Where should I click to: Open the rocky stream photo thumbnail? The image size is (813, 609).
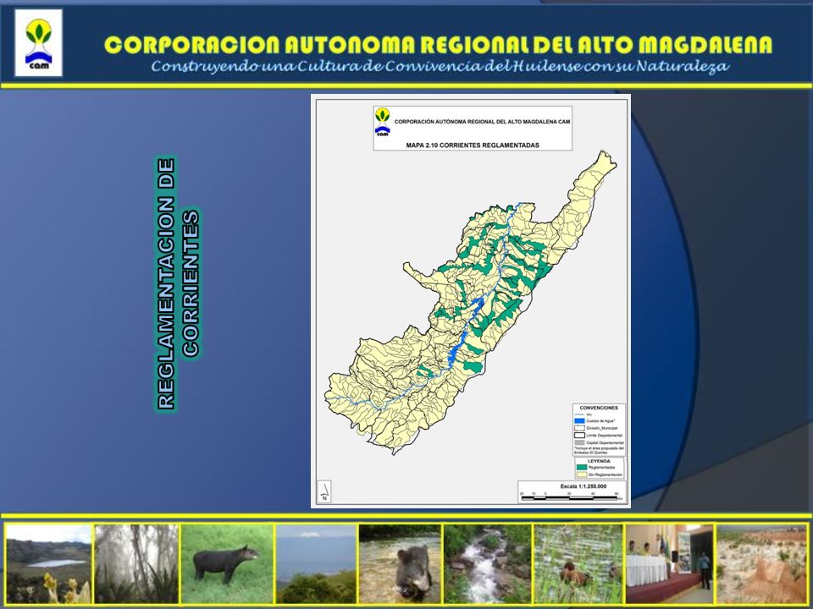pyautogui.click(x=488, y=564)
